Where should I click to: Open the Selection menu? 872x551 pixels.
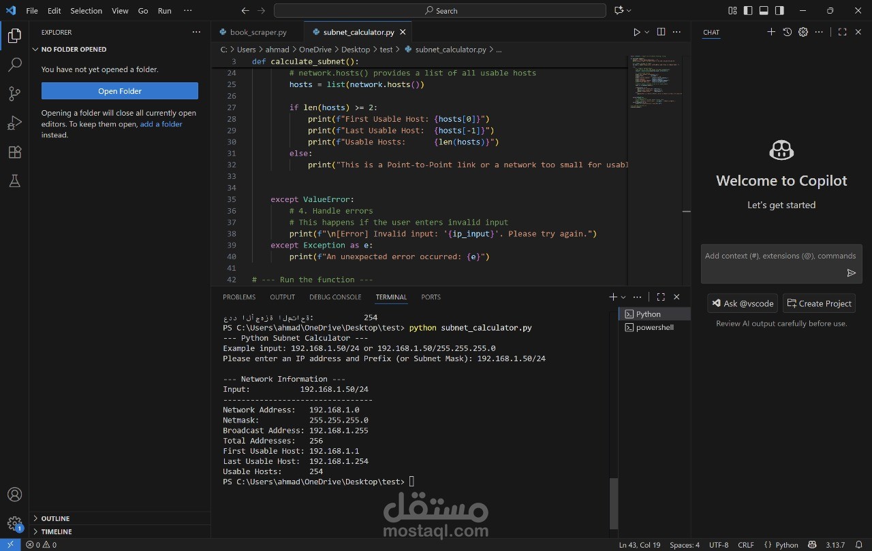point(87,11)
